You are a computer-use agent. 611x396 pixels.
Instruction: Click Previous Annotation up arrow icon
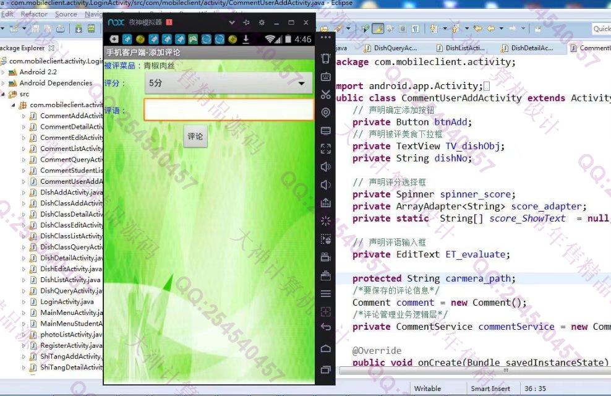pyautogui.click(x=455, y=28)
